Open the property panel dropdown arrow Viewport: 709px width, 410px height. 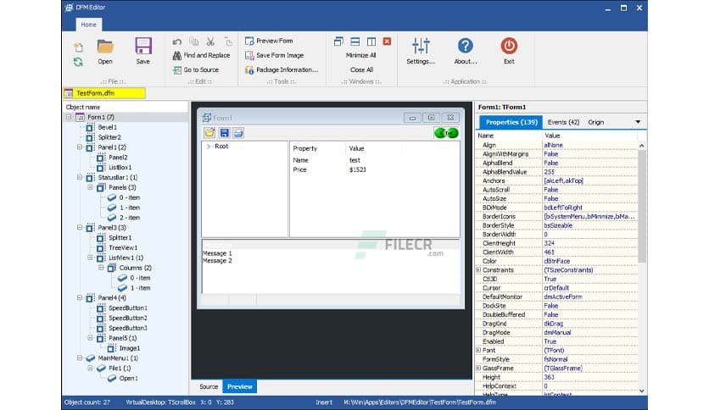click(638, 122)
